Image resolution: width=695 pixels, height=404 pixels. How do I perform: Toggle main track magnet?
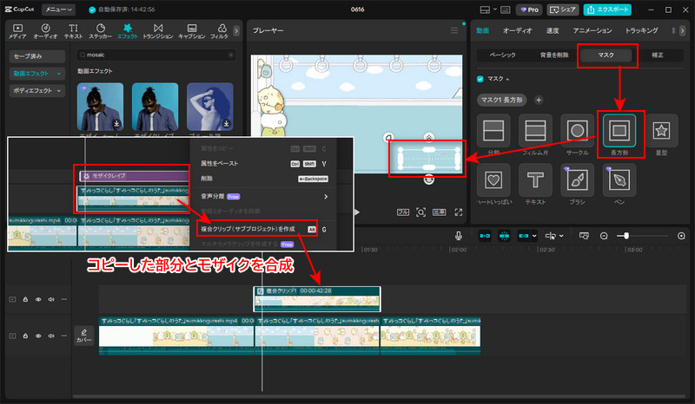[x=485, y=236]
